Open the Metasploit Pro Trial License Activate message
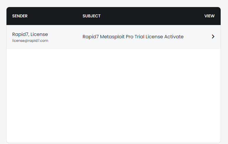The image size is (228, 144). click(x=133, y=37)
